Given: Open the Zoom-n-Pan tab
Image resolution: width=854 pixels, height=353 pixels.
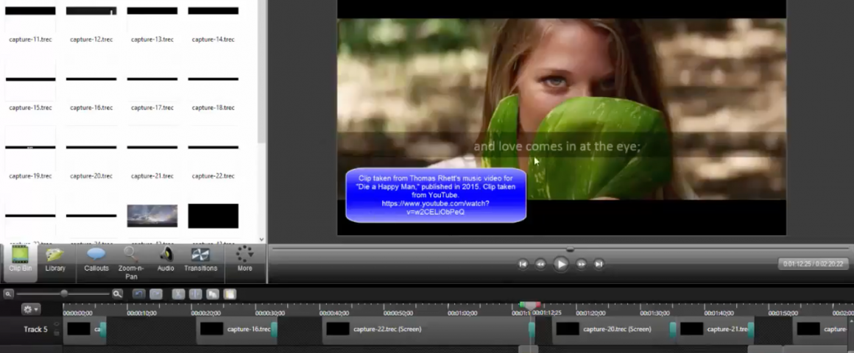Looking at the screenshot, I should (x=131, y=263).
